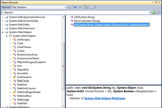Click the ChartTheme class icon
The height and width of the screenshot is (108, 162).
coord(14,47)
